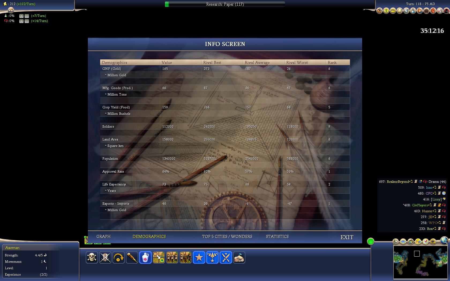Click the spyglass Sentry action icon

132,258
